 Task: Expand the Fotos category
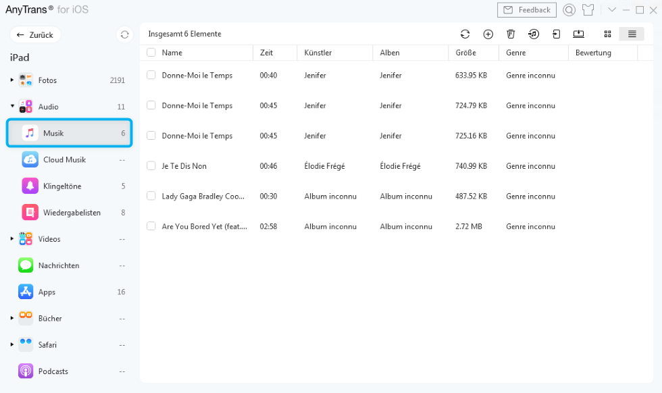pos(11,80)
